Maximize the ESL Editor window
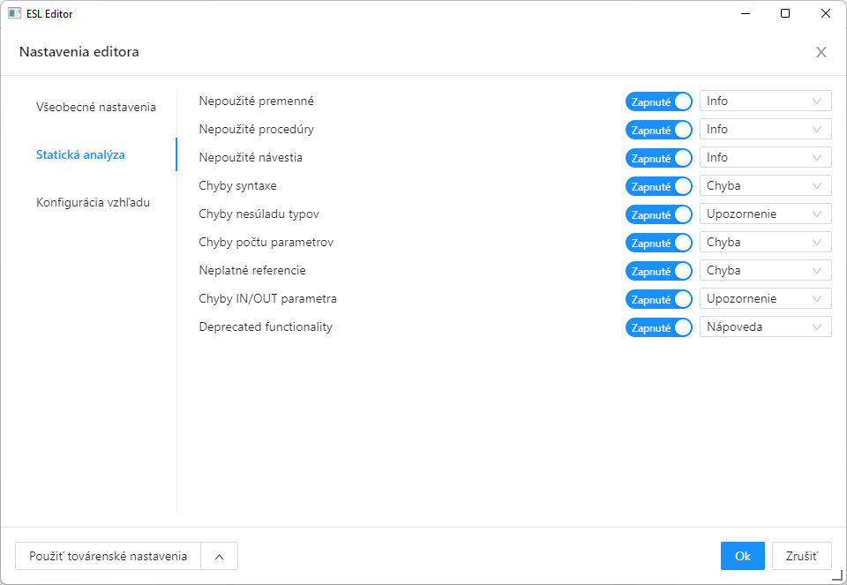Image resolution: width=847 pixels, height=585 pixels. click(x=784, y=13)
